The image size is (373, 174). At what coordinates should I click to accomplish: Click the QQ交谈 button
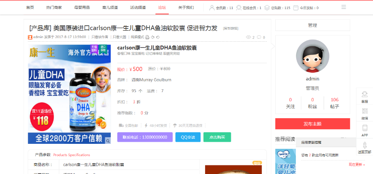point(188,137)
